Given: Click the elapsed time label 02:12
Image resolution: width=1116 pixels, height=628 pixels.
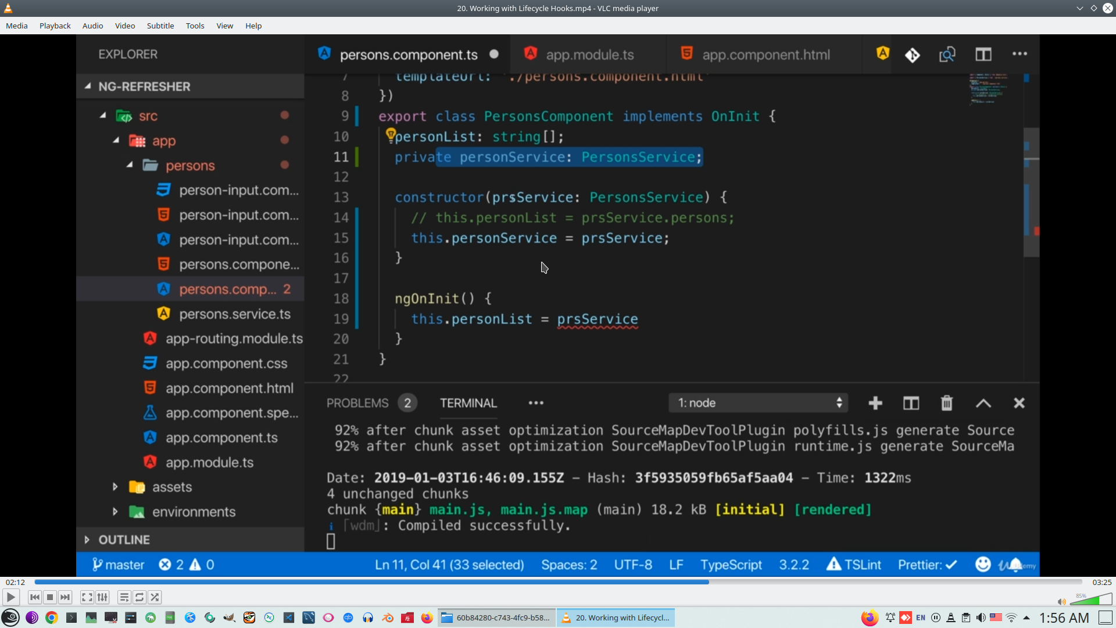Looking at the screenshot, I should click(x=15, y=582).
